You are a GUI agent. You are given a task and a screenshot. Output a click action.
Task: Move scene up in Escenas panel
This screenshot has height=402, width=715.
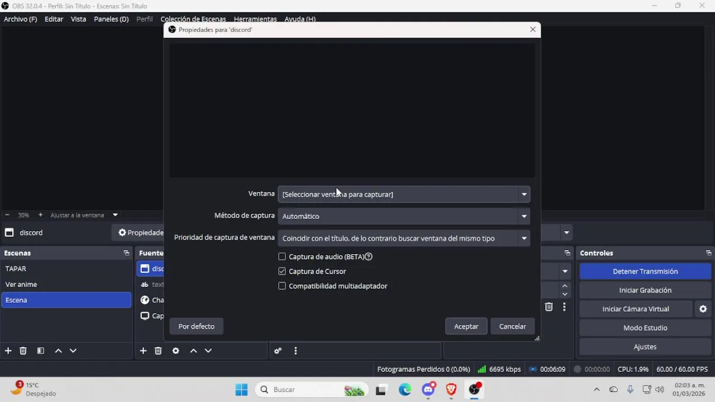(58, 351)
